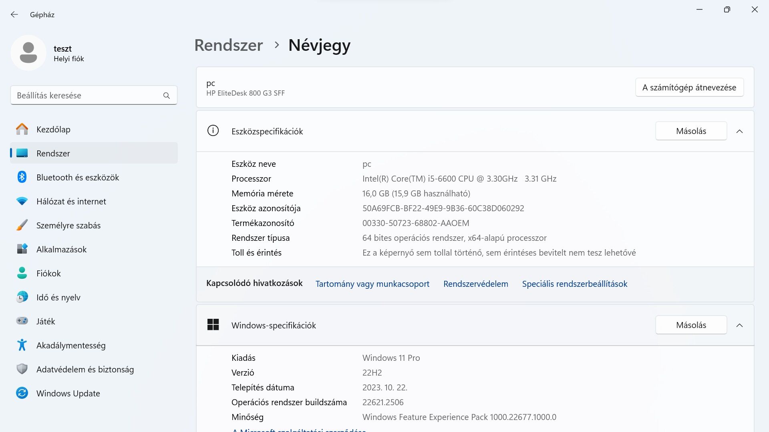
Task: Collapse the Eszközspecifikációk section chevron
Action: click(739, 131)
